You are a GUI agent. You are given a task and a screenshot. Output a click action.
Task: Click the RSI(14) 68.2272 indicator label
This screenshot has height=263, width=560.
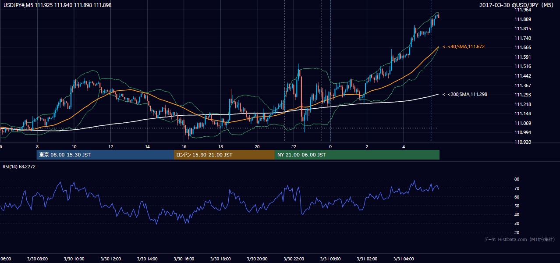click(19, 167)
